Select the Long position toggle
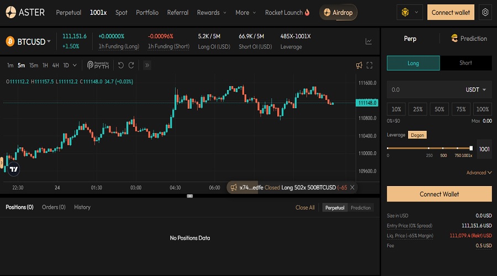497x276 pixels. coord(413,63)
